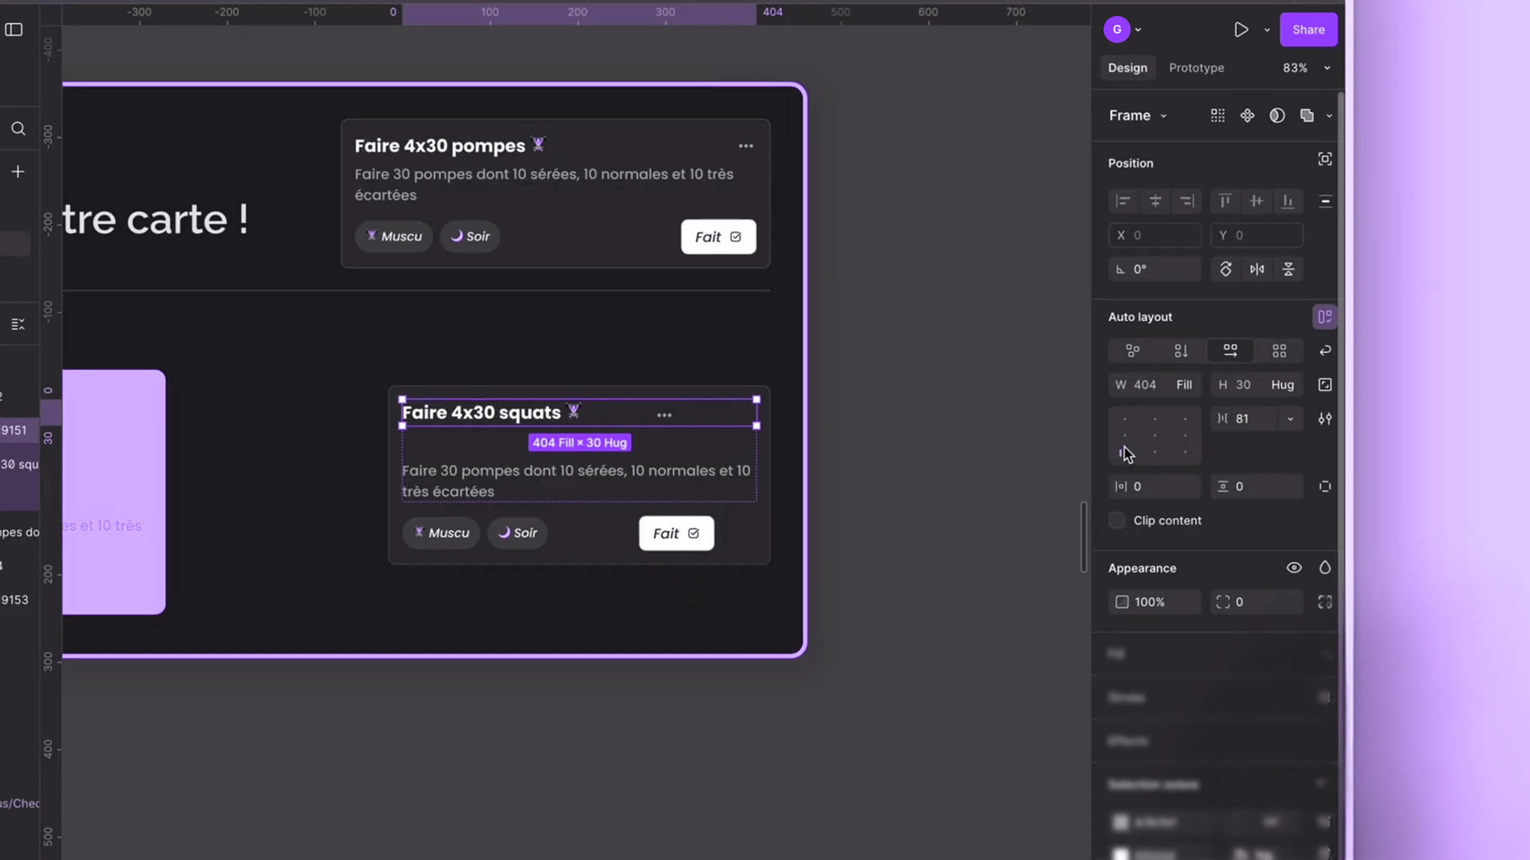1530x860 pixels.
Task: Open the search tool in left sidebar
Action: tap(18, 128)
